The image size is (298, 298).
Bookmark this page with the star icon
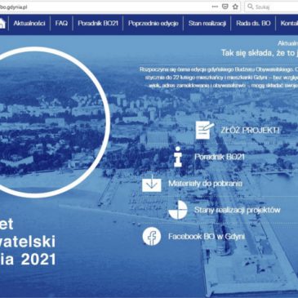pos(235,7)
